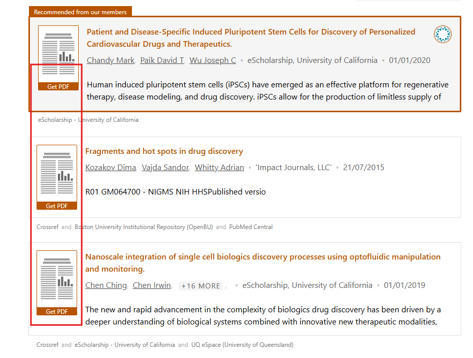Get PDF for Patient and Disease-Specific stem cells paper
Viewport: 473px width, 358px height.
click(58, 86)
